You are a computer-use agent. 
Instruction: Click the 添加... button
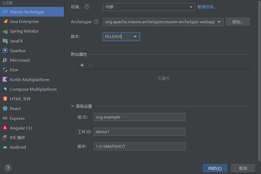(x=237, y=22)
